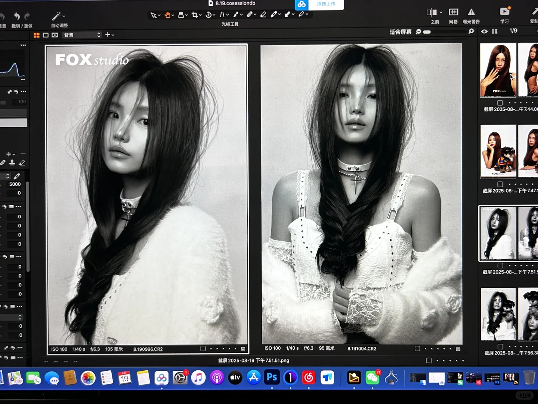Viewport: 538px width, 404px height.
Task: Tick the checkbox in the bottom status bar
Action: point(429,361)
